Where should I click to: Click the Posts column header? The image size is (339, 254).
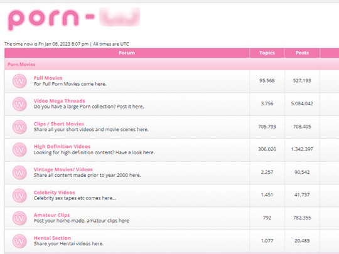click(x=302, y=53)
